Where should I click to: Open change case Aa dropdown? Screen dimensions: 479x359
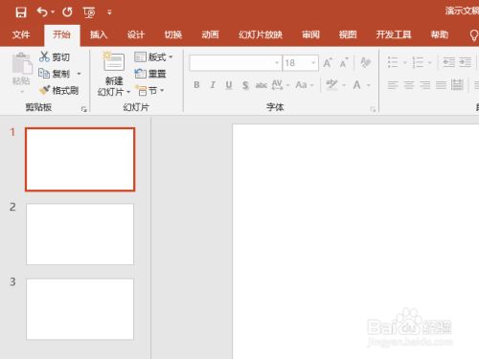305,85
